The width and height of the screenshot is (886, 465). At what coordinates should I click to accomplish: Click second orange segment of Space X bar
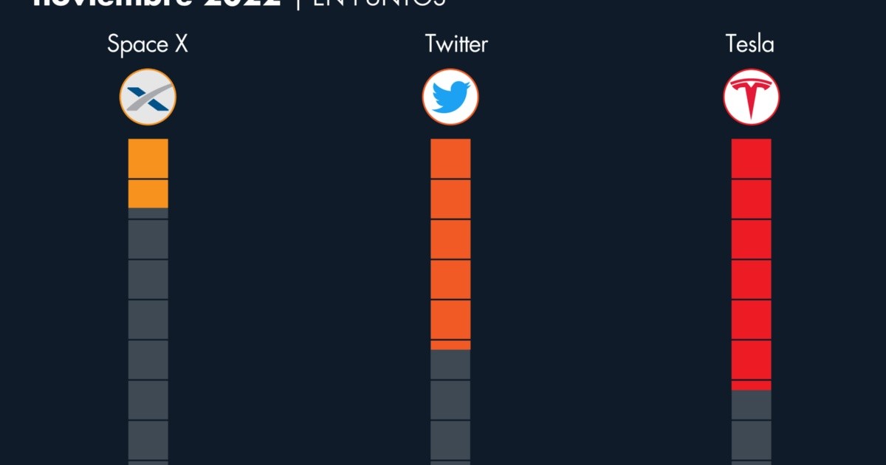point(148,193)
